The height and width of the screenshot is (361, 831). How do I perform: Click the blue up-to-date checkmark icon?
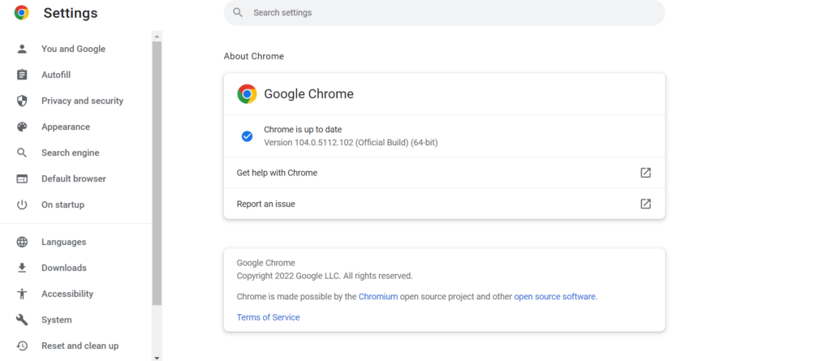247,136
